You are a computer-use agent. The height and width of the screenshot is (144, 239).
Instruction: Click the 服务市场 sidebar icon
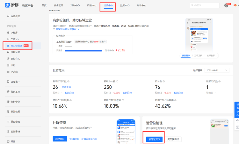tap(8, 132)
